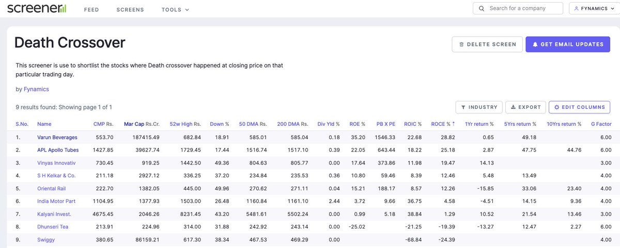
Task: Sort by the G Factor column header
Action: click(x=601, y=124)
